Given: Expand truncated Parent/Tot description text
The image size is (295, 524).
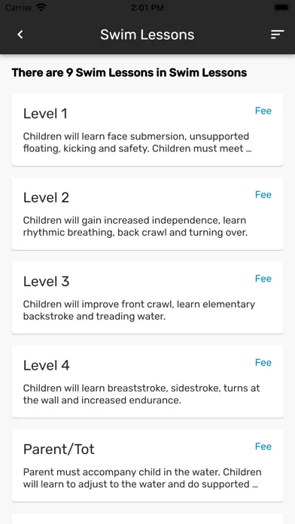Looking at the screenshot, I should (142, 478).
